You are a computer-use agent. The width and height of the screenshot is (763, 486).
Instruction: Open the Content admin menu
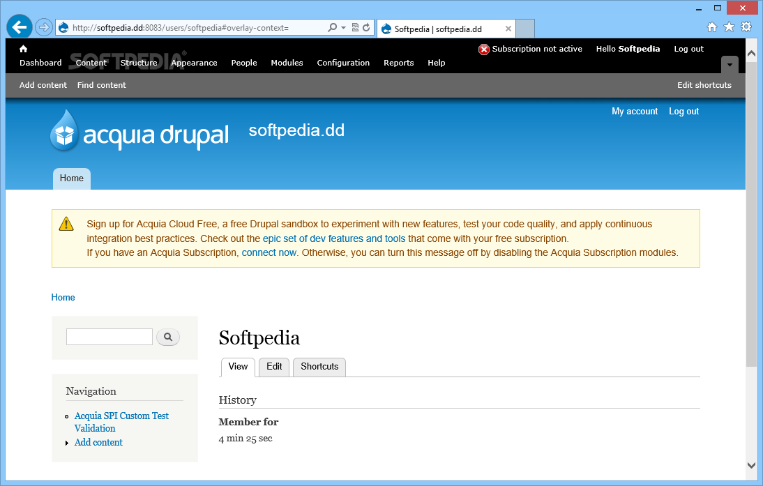91,63
